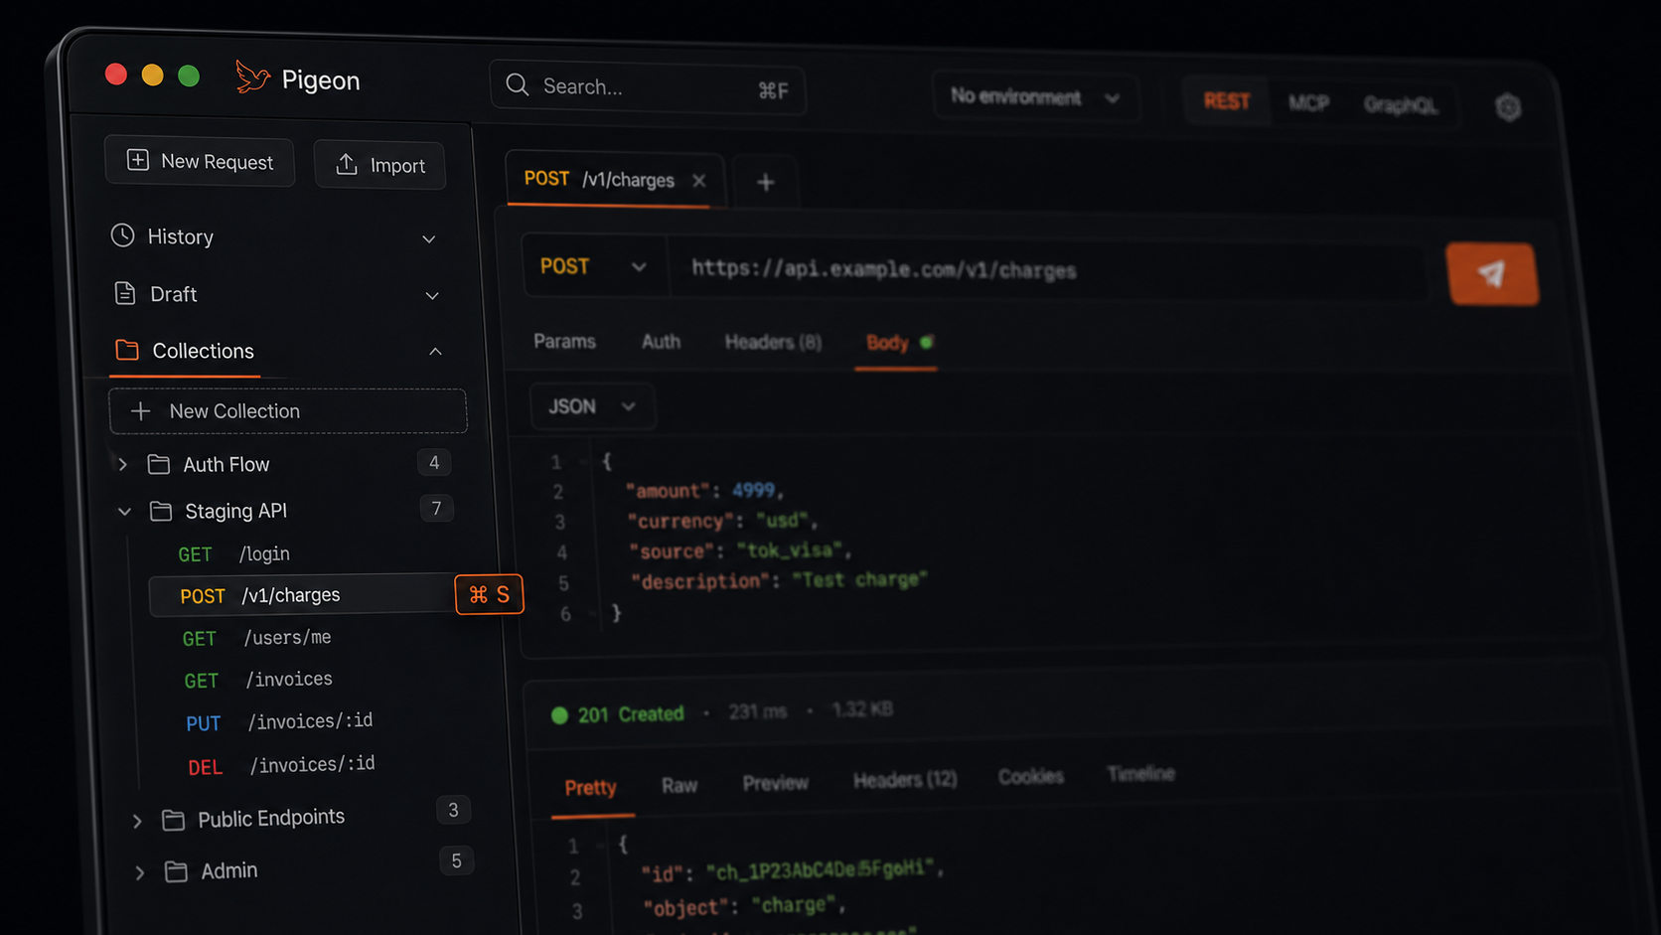Click the search magnifier icon
Viewport: 1661px width, 935px height.
click(x=517, y=84)
